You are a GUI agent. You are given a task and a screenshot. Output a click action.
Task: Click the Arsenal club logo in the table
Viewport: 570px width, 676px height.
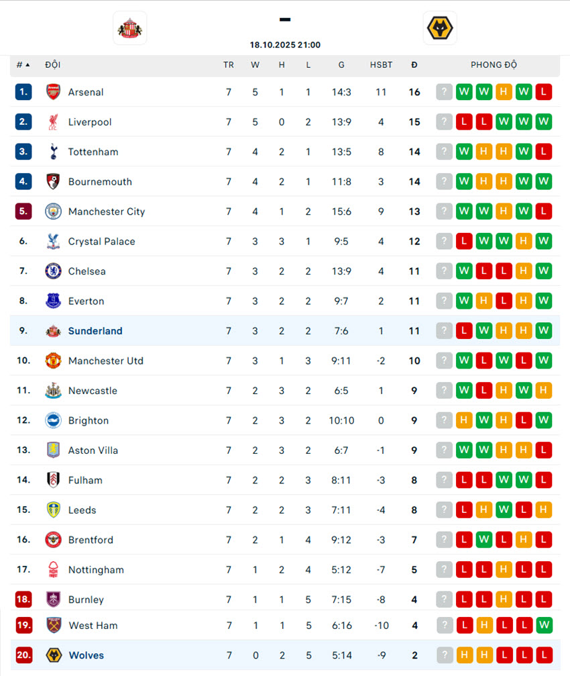(x=53, y=92)
